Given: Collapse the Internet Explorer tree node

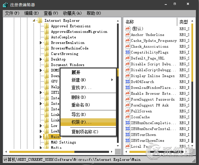Looking at the screenshot, I should (x=34, y=20).
